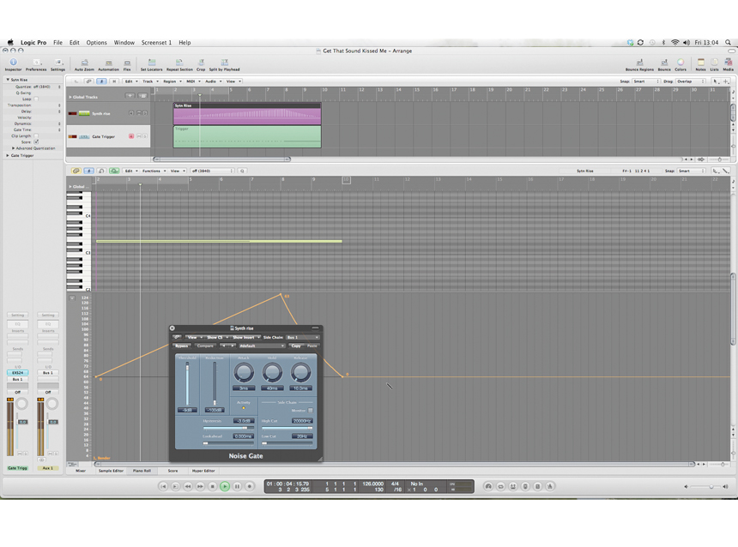Click the Wi-Fi status icon
The image size is (738, 547).
point(675,42)
